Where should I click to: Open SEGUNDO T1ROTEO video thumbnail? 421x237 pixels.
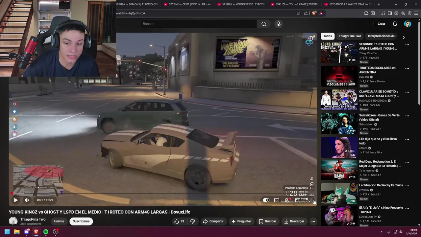tap(339, 52)
